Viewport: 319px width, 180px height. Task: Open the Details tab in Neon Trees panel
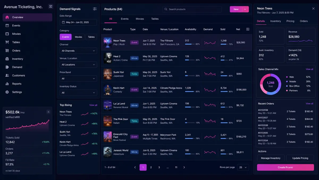tap(261, 21)
